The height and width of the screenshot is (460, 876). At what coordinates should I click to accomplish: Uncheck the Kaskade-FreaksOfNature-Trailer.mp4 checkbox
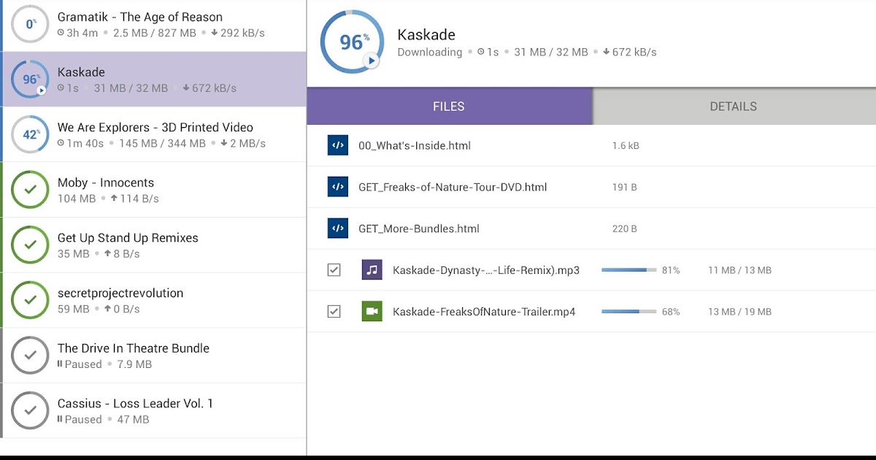[334, 312]
